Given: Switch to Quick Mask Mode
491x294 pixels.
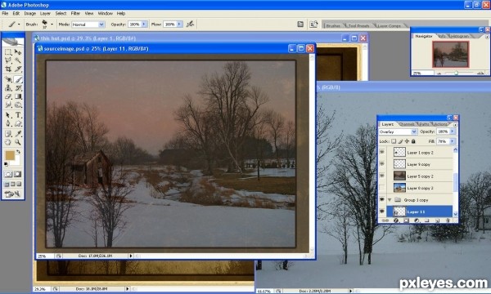Looking at the screenshot, I should [18, 174].
